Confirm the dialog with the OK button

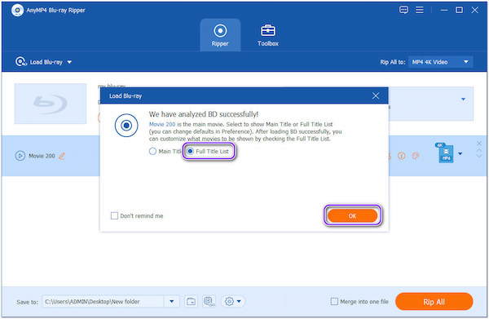tap(352, 215)
